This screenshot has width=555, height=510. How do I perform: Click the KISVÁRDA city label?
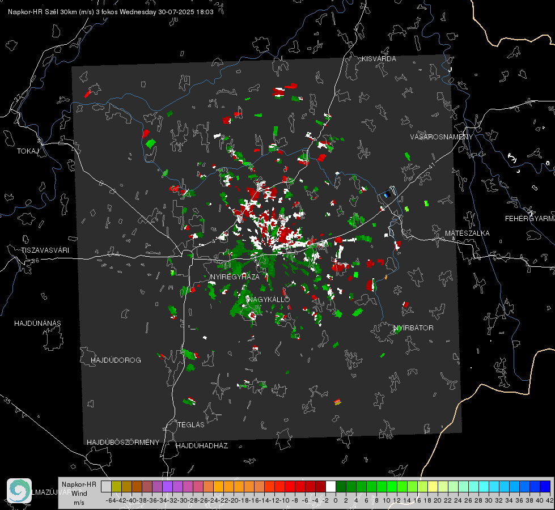379,59
